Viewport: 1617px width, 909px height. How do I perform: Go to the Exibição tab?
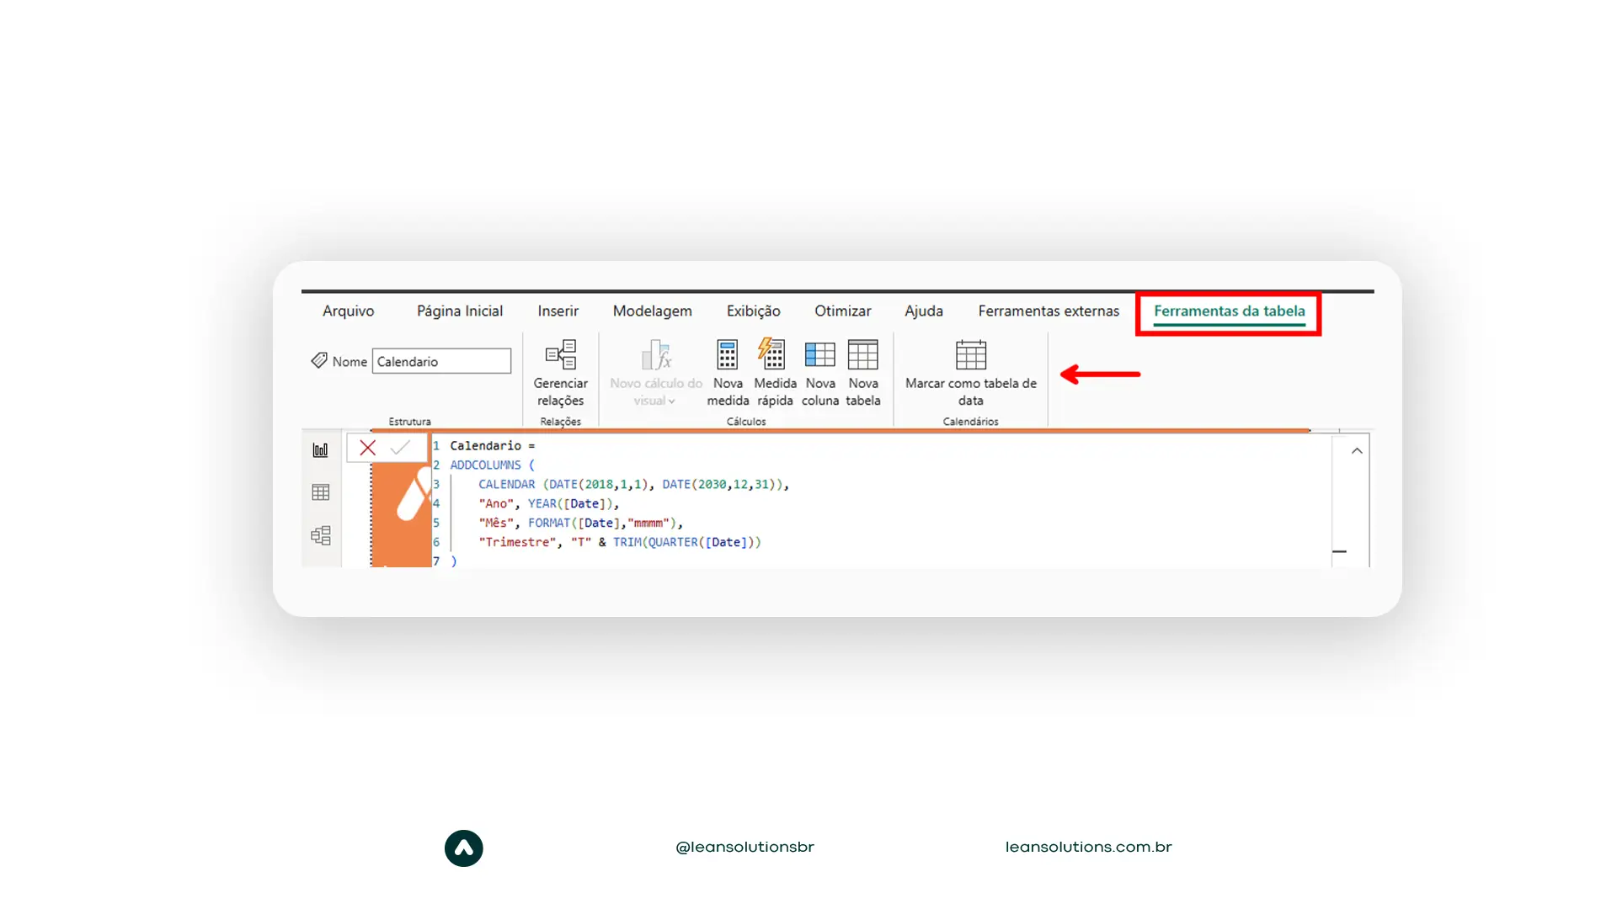[x=753, y=311]
